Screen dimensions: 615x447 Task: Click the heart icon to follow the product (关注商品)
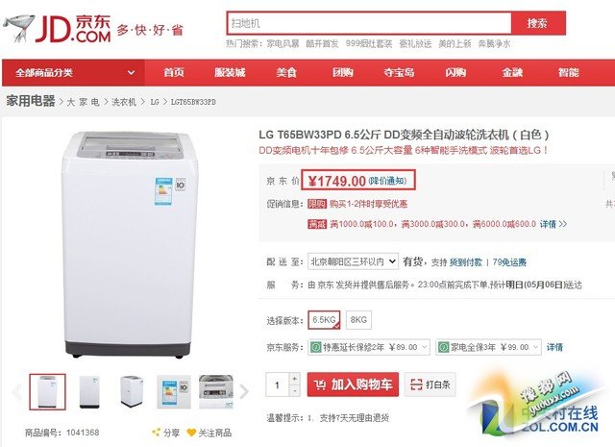191,433
